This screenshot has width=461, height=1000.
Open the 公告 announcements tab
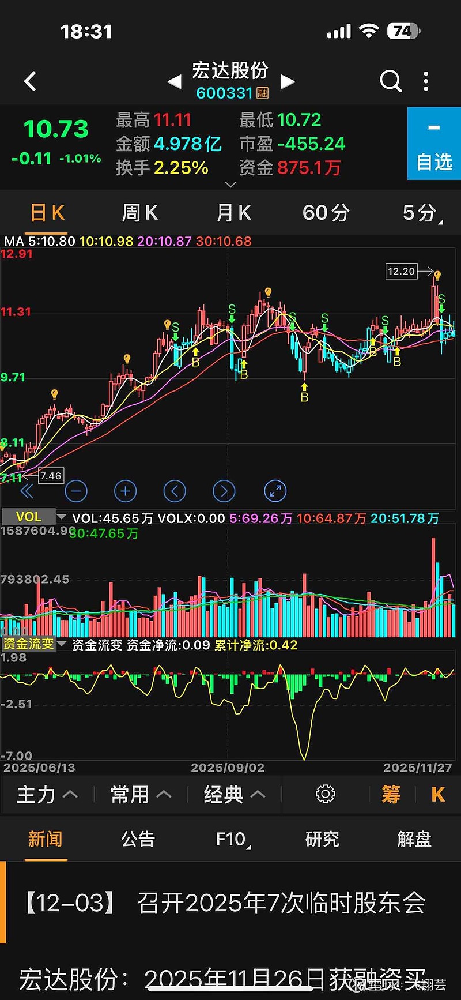(138, 839)
